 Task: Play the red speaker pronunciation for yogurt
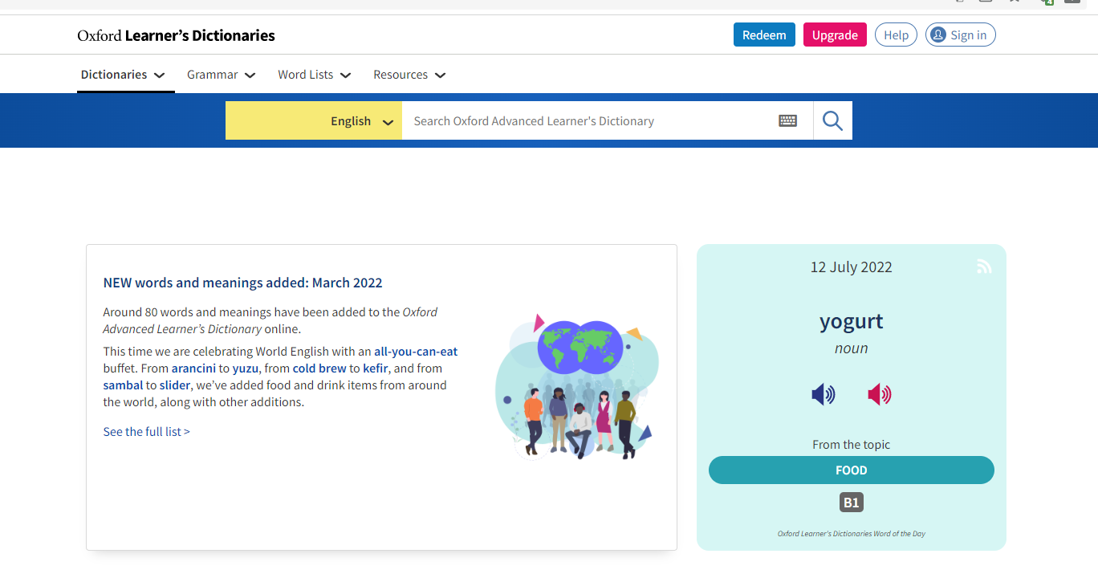(x=880, y=394)
